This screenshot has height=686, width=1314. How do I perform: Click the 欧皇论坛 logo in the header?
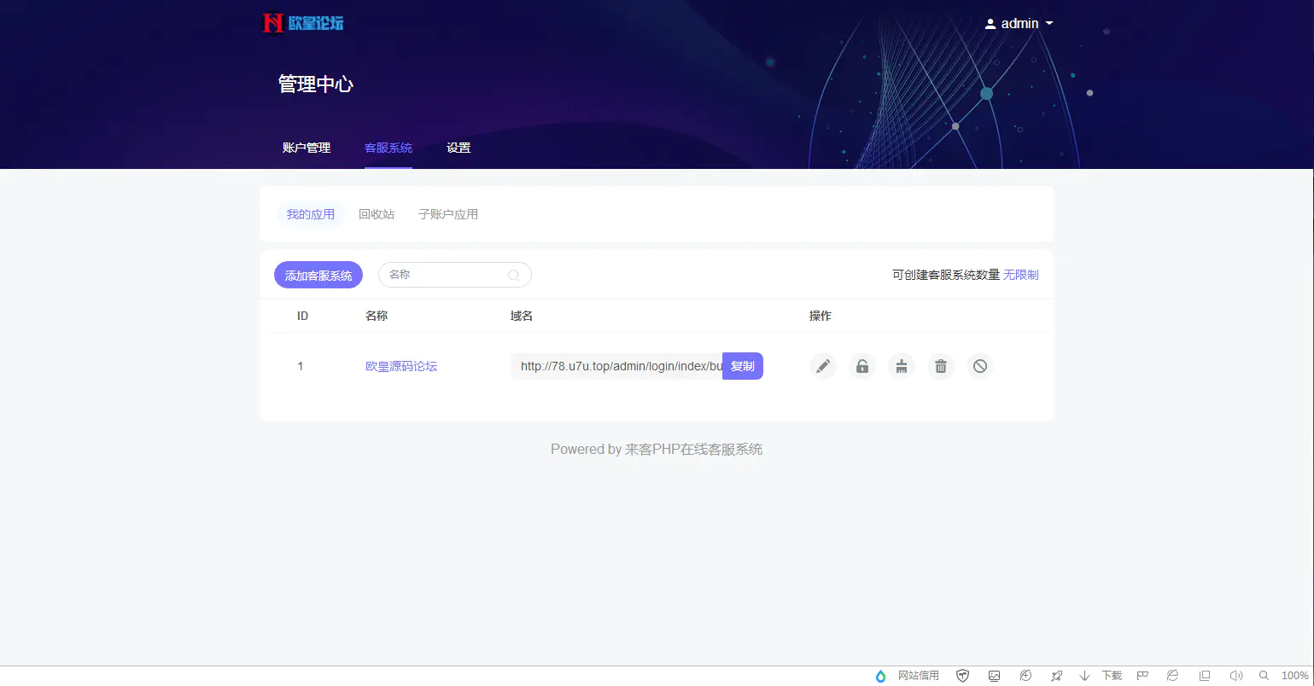click(301, 23)
